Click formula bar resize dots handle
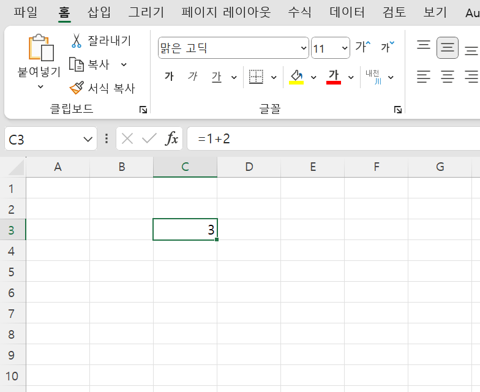480x392 pixels. click(107, 138)
